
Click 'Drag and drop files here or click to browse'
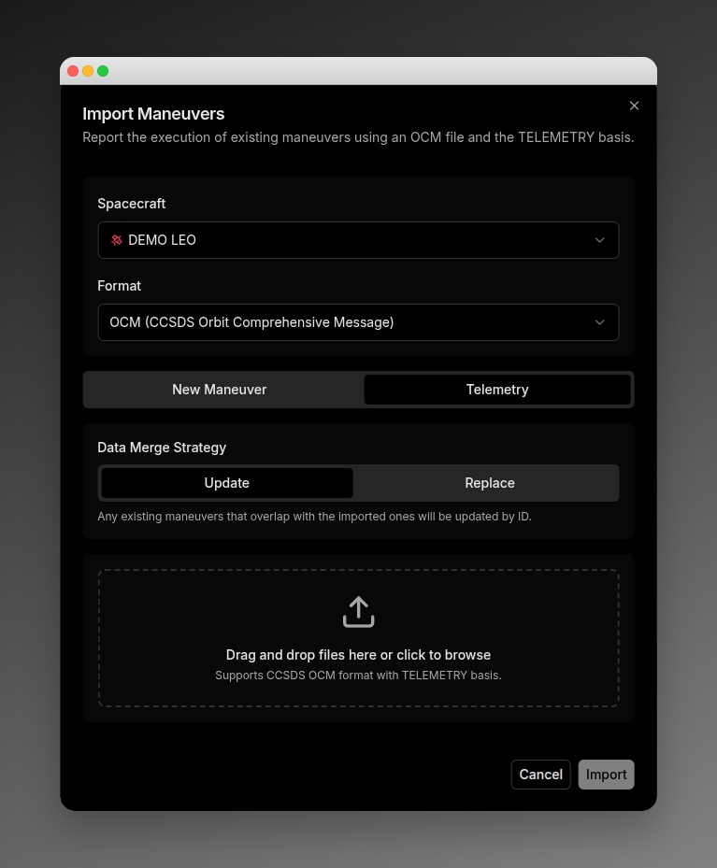click(x=358, y=655)
